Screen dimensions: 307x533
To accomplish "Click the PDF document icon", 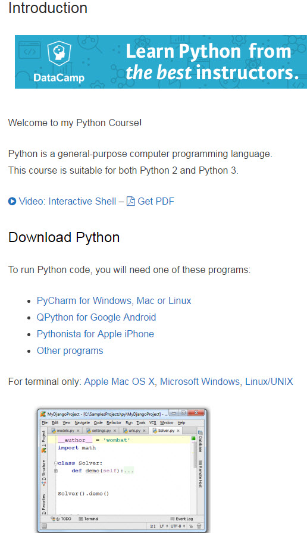I will pos(130,201).
